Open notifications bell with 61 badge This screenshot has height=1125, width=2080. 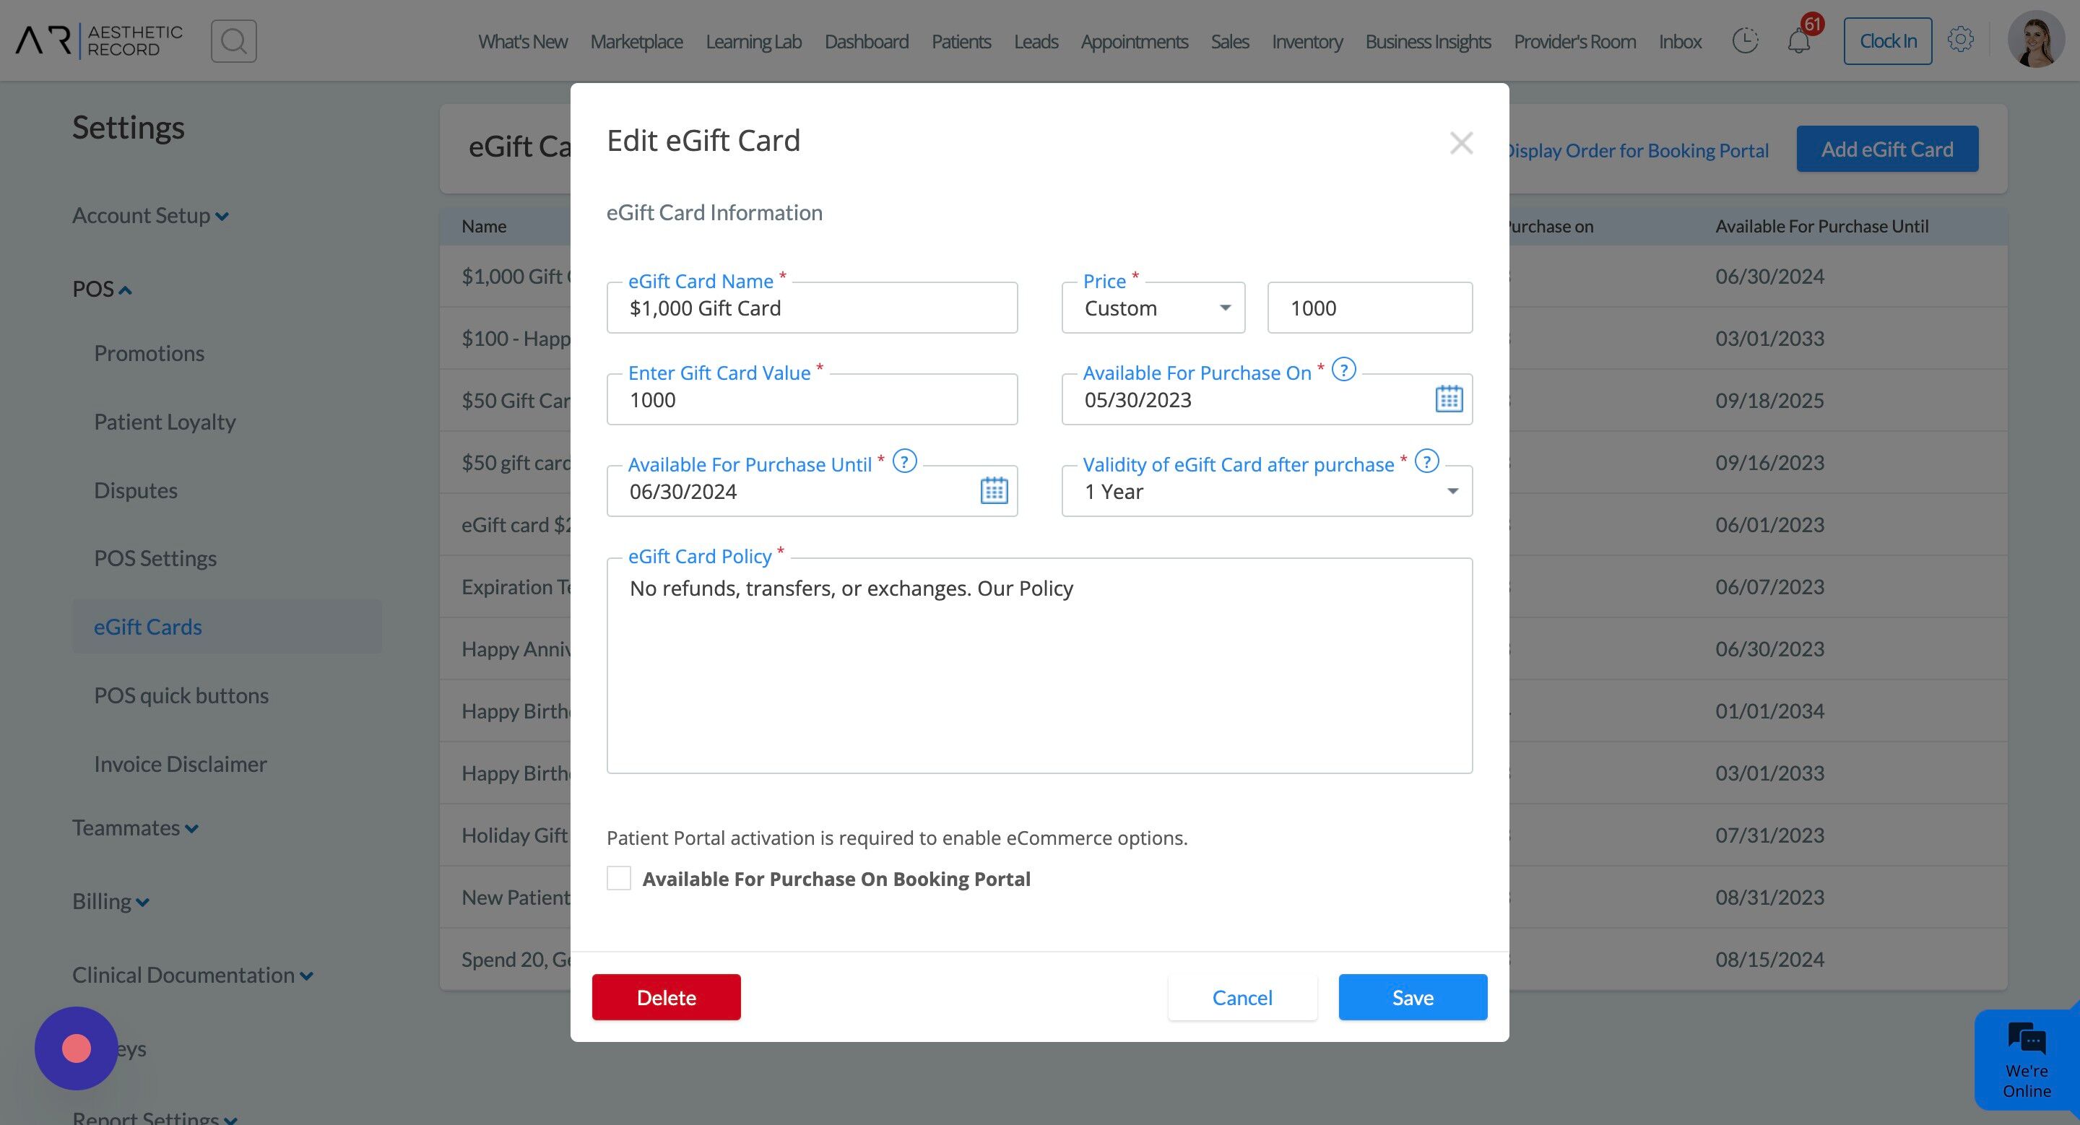(x=1799, y=40)
